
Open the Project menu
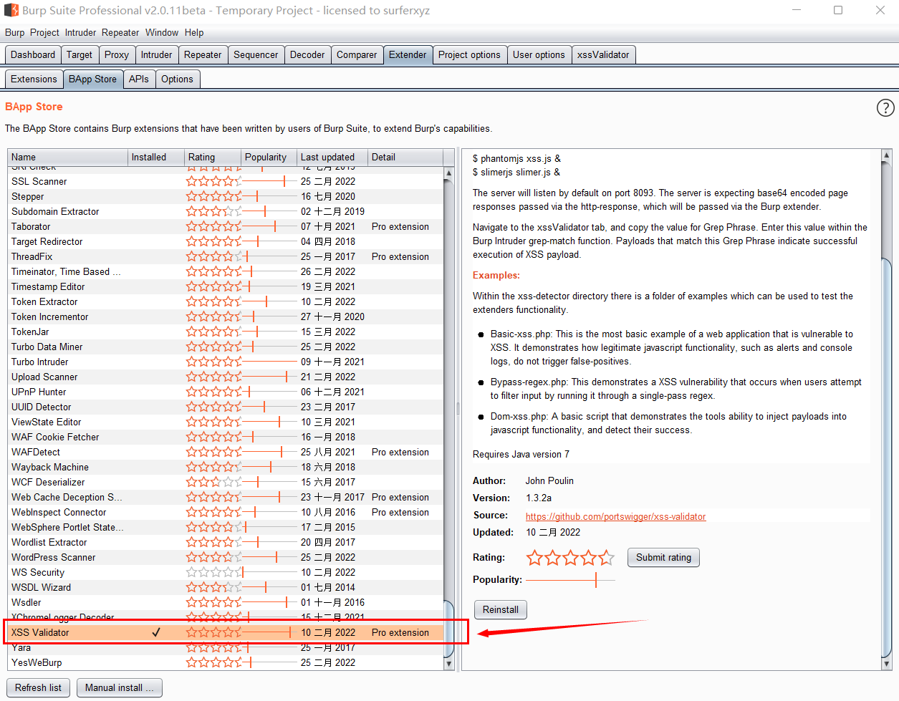[44, 32]
